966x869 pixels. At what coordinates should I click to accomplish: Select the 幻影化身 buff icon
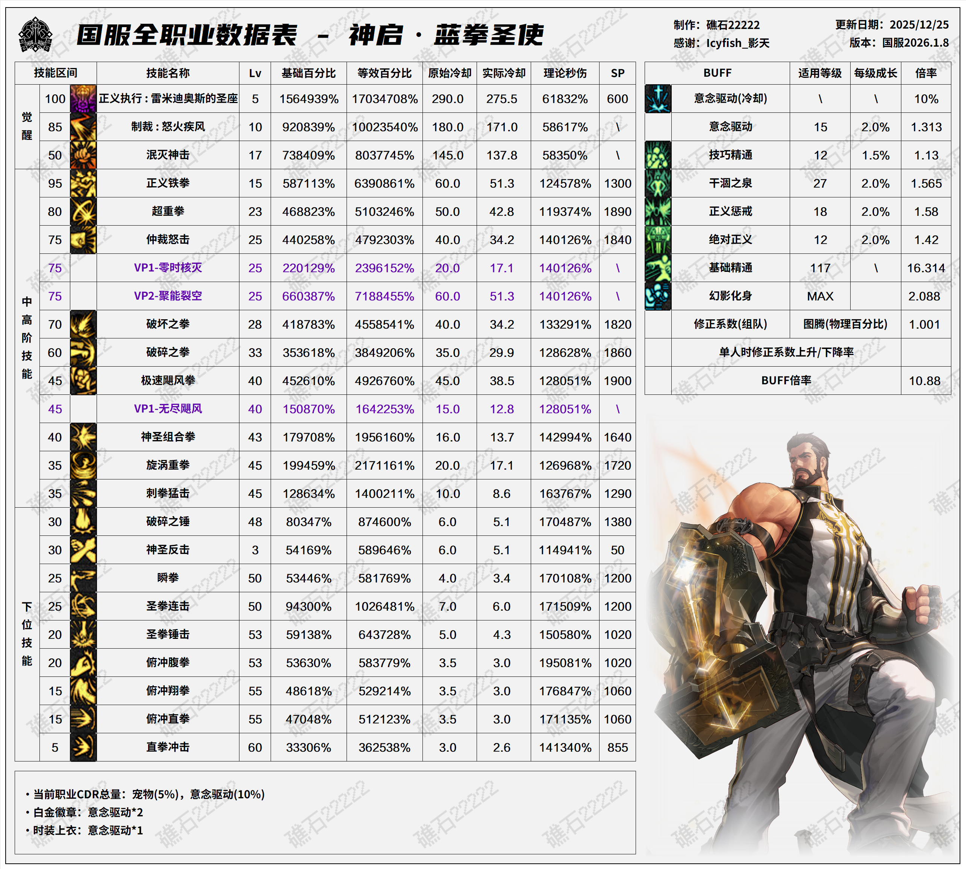(658, 296)
